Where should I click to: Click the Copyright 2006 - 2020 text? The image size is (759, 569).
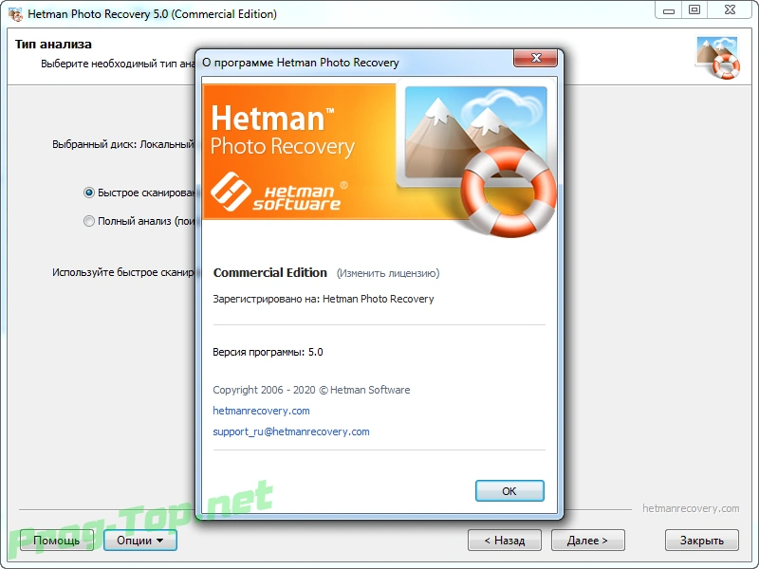[x=311, y=390]
